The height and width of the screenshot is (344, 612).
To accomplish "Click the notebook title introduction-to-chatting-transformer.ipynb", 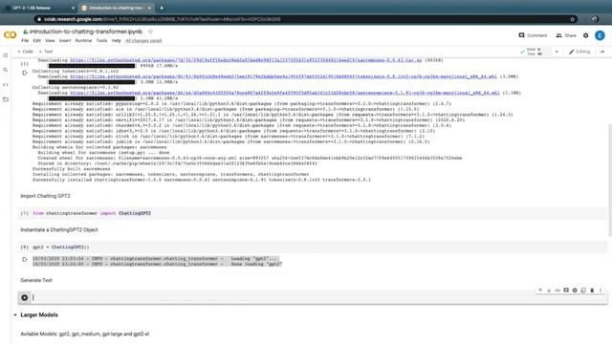I will pyautogui.click(x=86, y=32).
